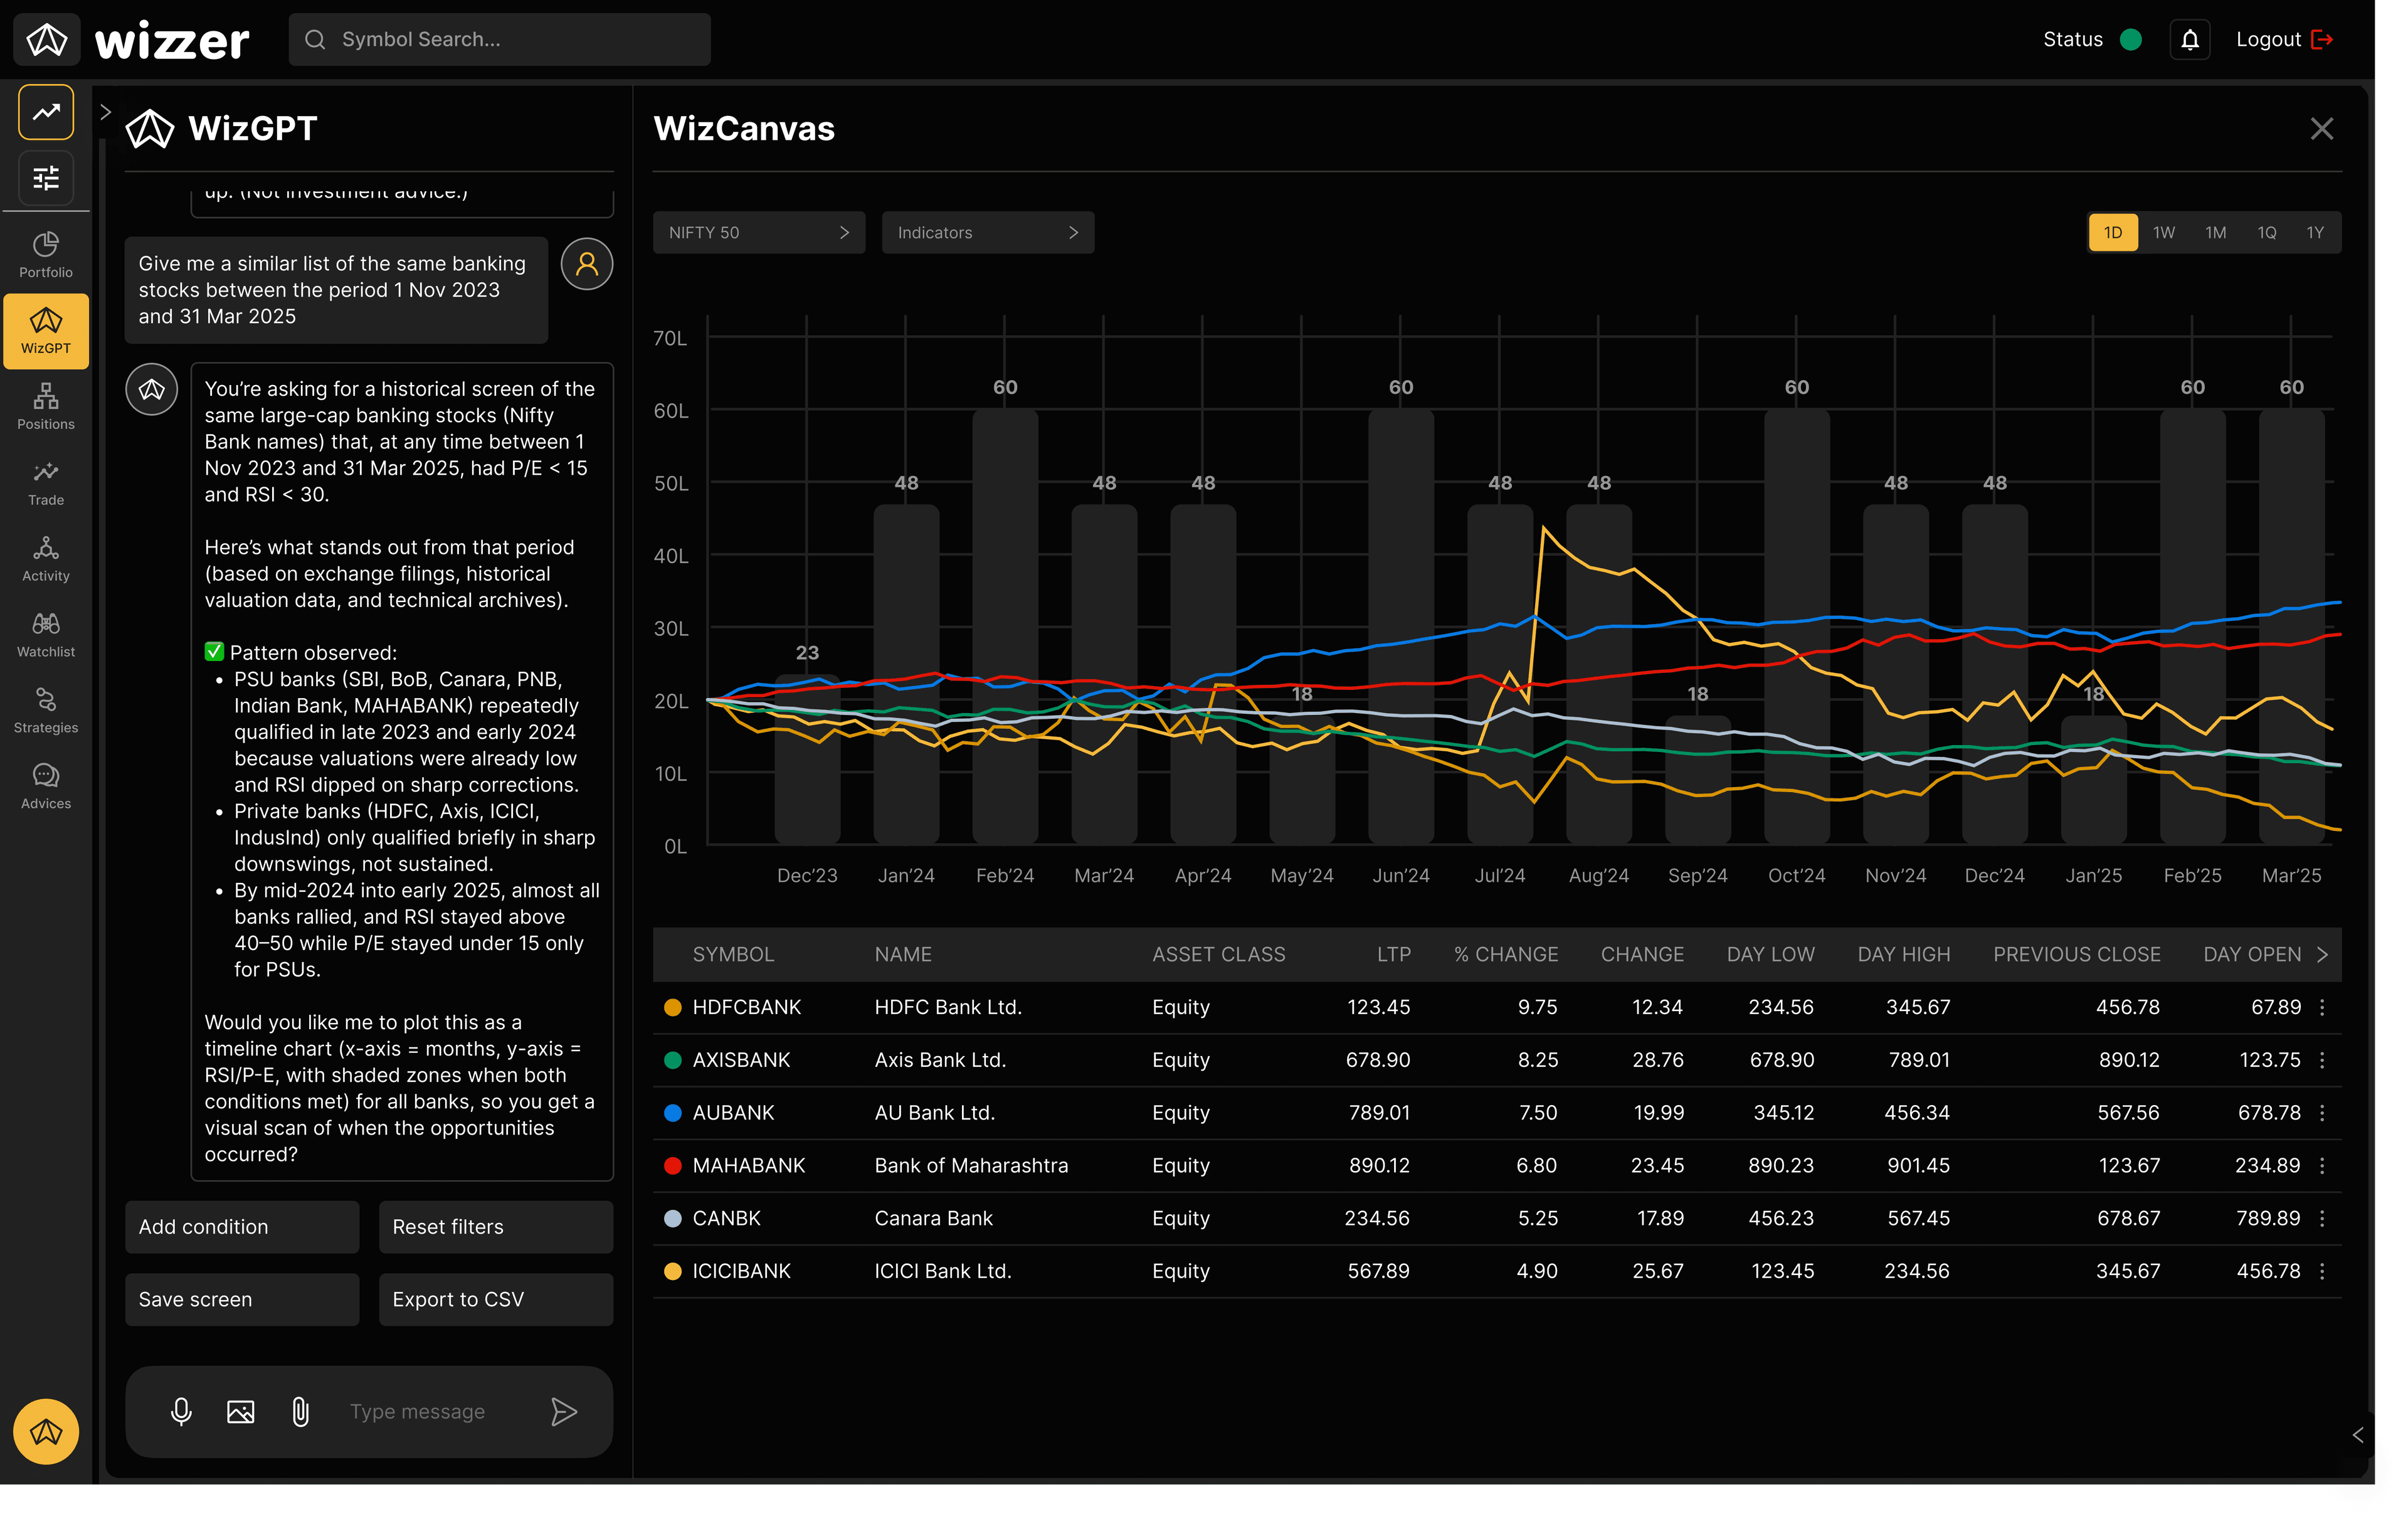Click the Export to CSV button
The width and height of the screenshot is (2408, 1524).
tap(495, 1299)
